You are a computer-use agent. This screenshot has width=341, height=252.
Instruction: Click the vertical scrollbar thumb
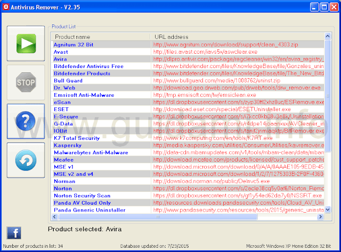pos(328,96)
